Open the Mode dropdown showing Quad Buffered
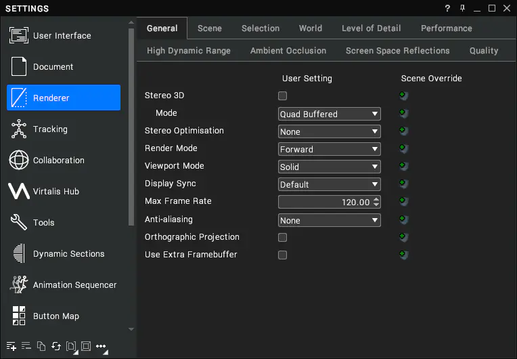 click(330, 114)
